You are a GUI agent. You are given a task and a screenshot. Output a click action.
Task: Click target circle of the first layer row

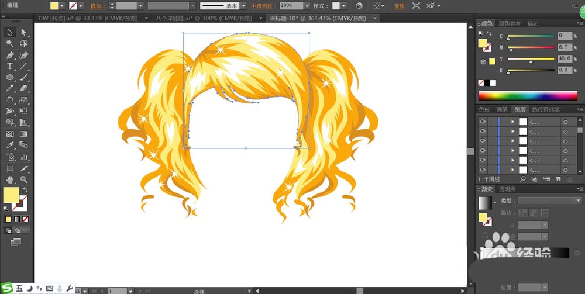(x=566, y=122)
